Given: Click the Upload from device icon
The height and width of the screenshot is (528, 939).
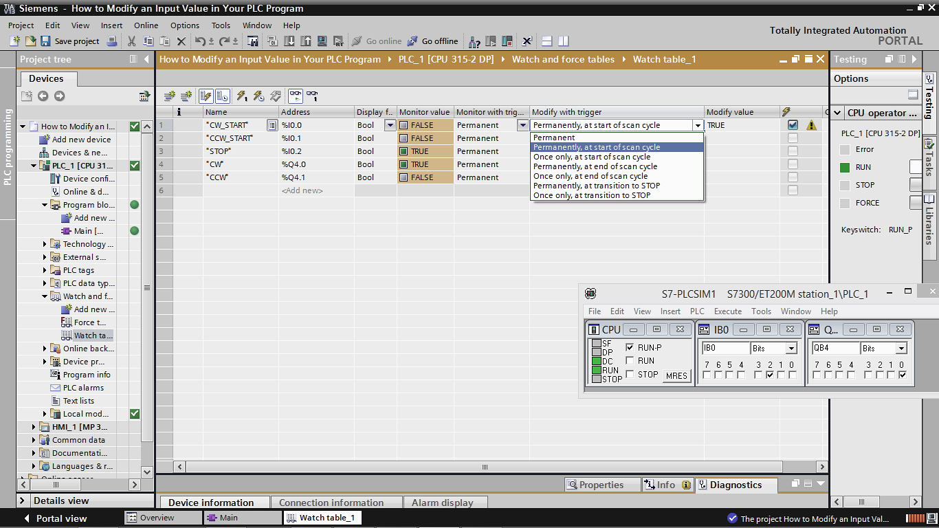Looking at the screenshot, I should [305, 41].
